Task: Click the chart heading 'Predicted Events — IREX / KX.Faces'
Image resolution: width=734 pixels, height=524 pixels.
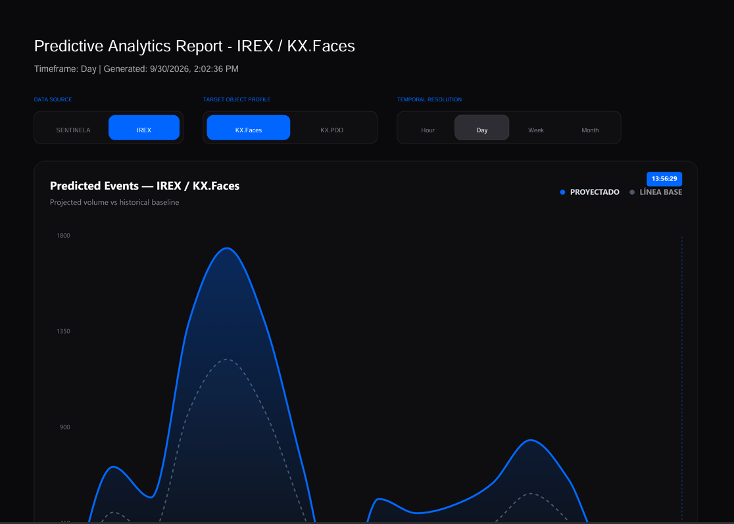Action: (145, 186)
